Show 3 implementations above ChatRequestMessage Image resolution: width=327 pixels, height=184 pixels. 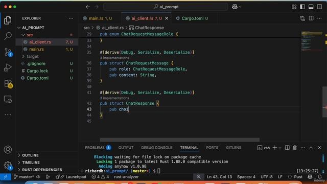click(114, 58)
